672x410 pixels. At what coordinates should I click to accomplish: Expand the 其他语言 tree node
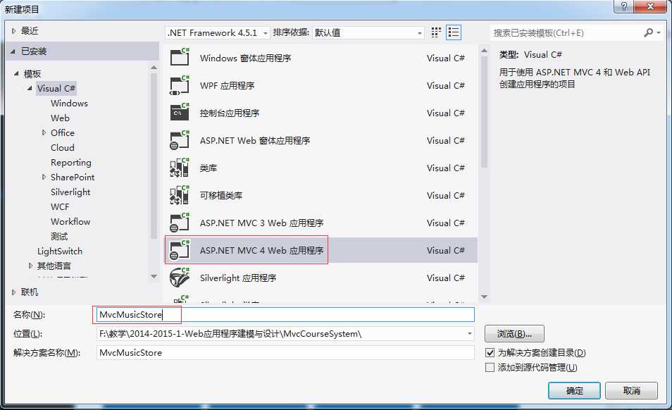coord(30,266)
